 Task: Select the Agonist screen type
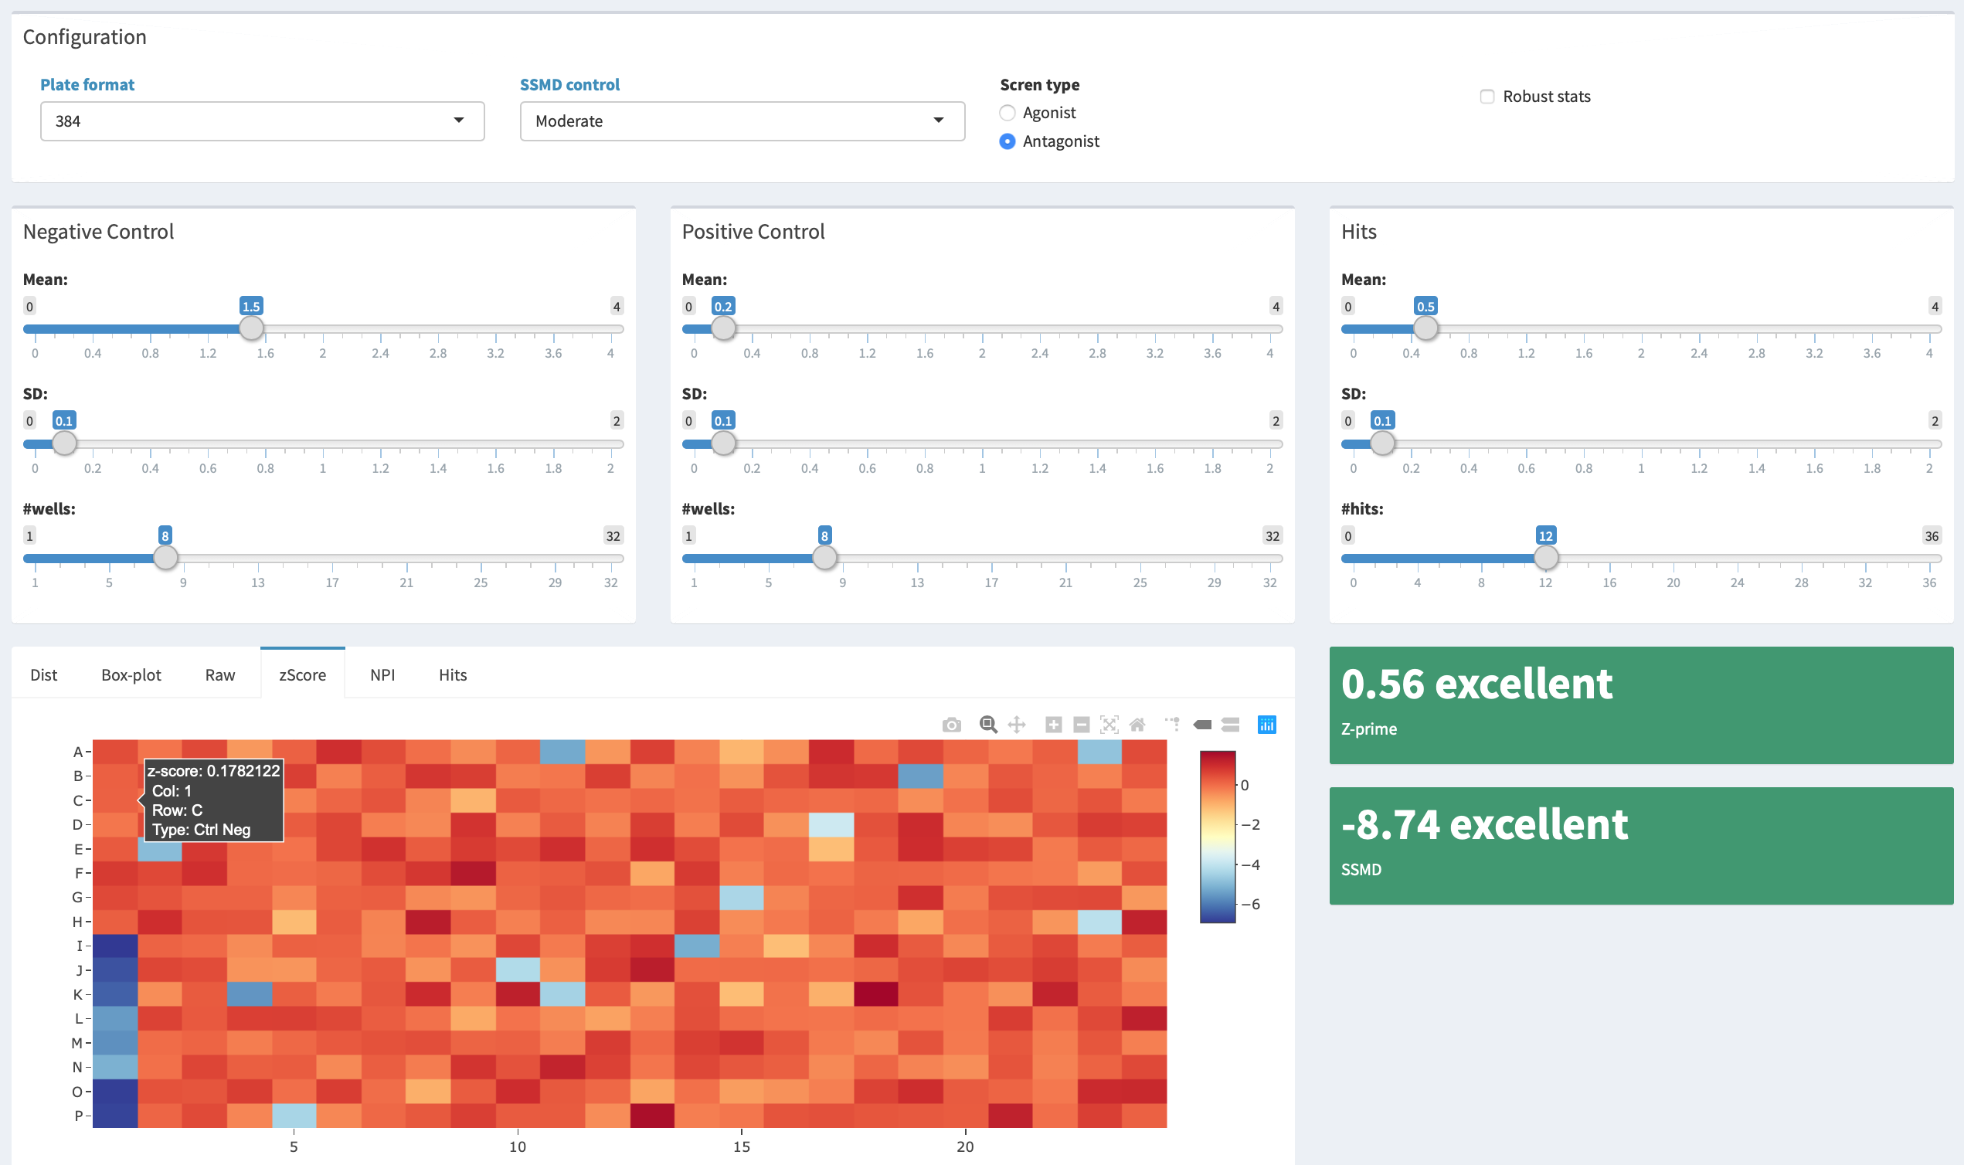[x=1007, y=113]
